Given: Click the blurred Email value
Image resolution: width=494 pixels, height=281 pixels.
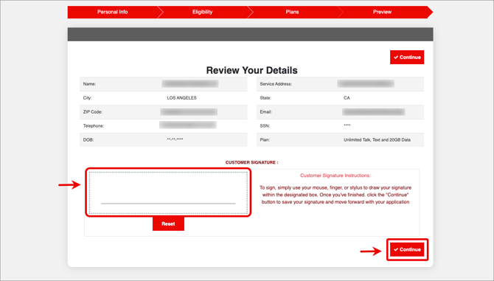Looking at the screenshot, I should [x=374, y=112].
